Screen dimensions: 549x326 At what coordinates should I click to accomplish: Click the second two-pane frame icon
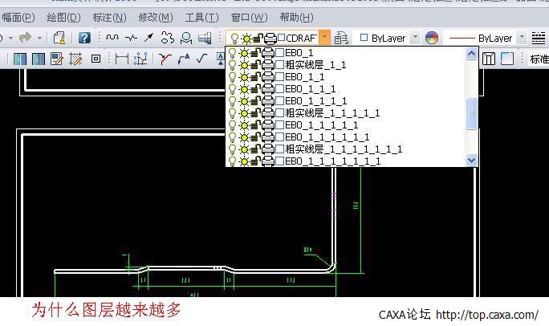(x=39, y=59)
